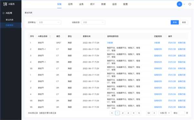The height and width of the screenshot is (120, 194).
Task: Go to page 5 in pagination
Action: coord(139,113)
